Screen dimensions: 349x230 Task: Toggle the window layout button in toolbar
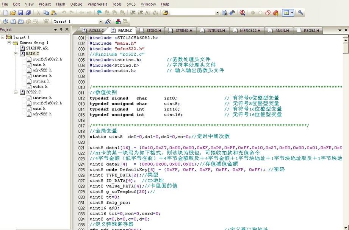click(286, 13)
